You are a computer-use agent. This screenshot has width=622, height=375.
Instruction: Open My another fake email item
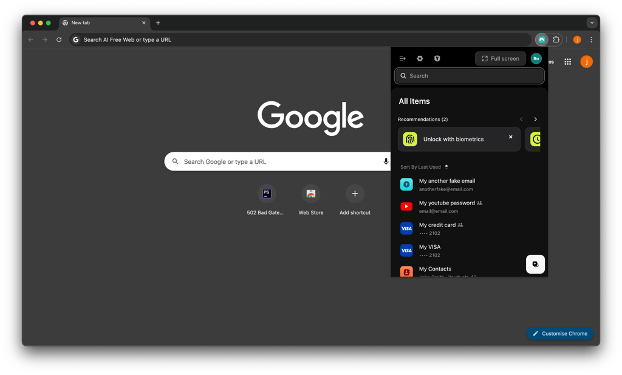point(470,184)
